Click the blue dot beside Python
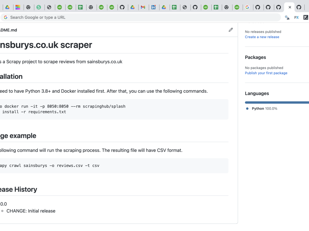The height and width of the screenshot is (231, 309). click(x=247, y=108)
